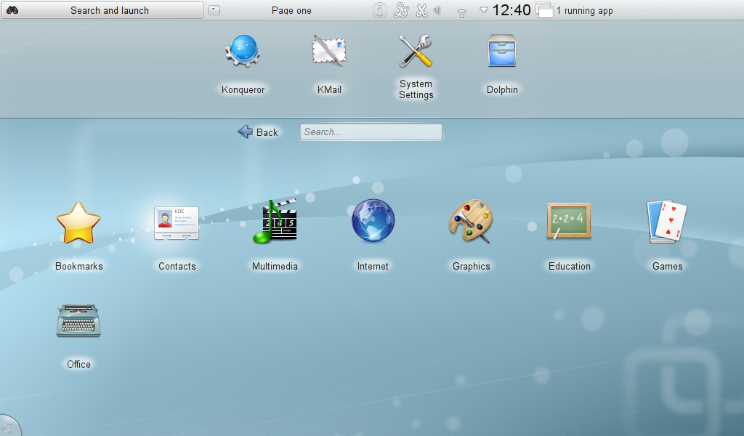Click the clipboard scissors icon in the tray
This screenshot has height=436, width=744.
tap(421, 10)
